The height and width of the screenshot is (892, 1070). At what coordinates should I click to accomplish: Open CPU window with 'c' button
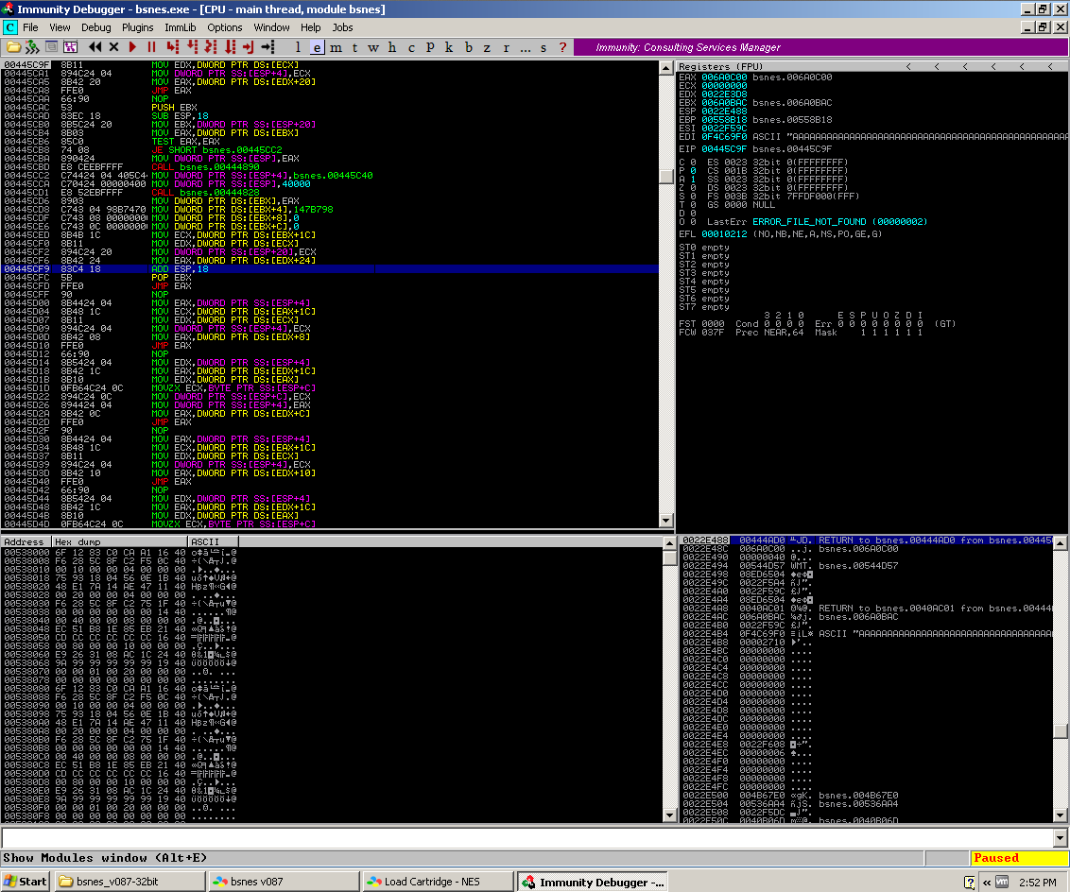pyautogui.click(x=411, y=47)
